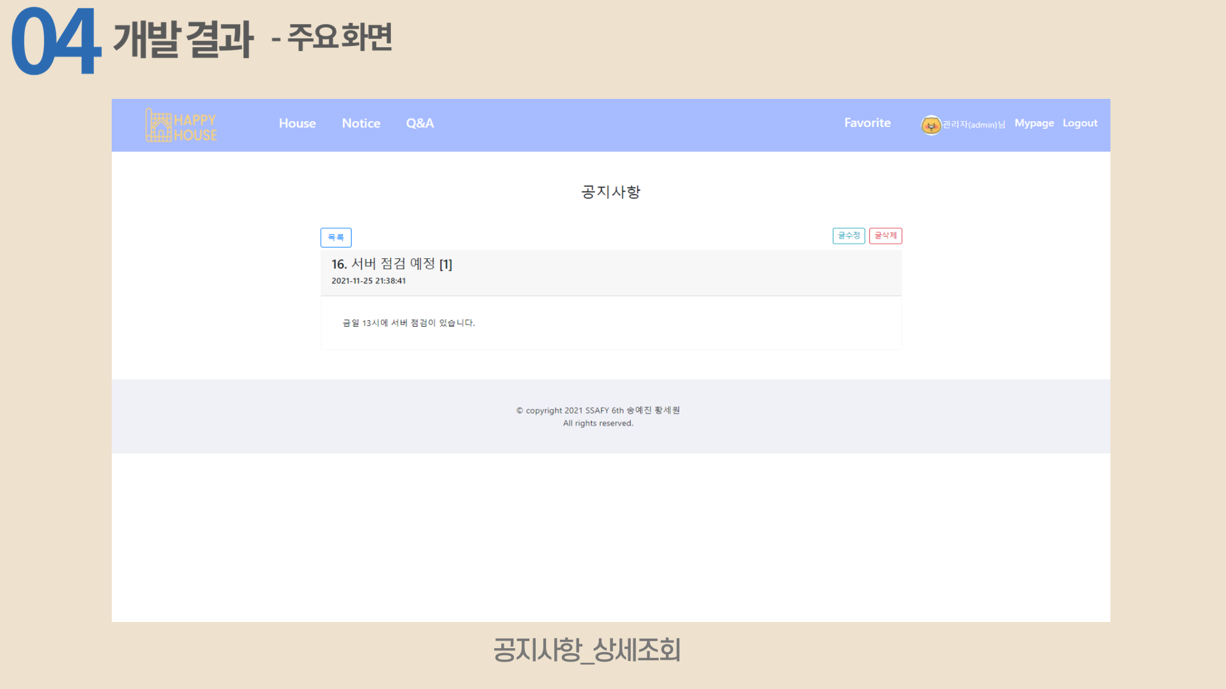The height and width of the screenshot is (689, 1226).
Task: Go to Mypage from the top bar
Action: tap(1034, 123)
